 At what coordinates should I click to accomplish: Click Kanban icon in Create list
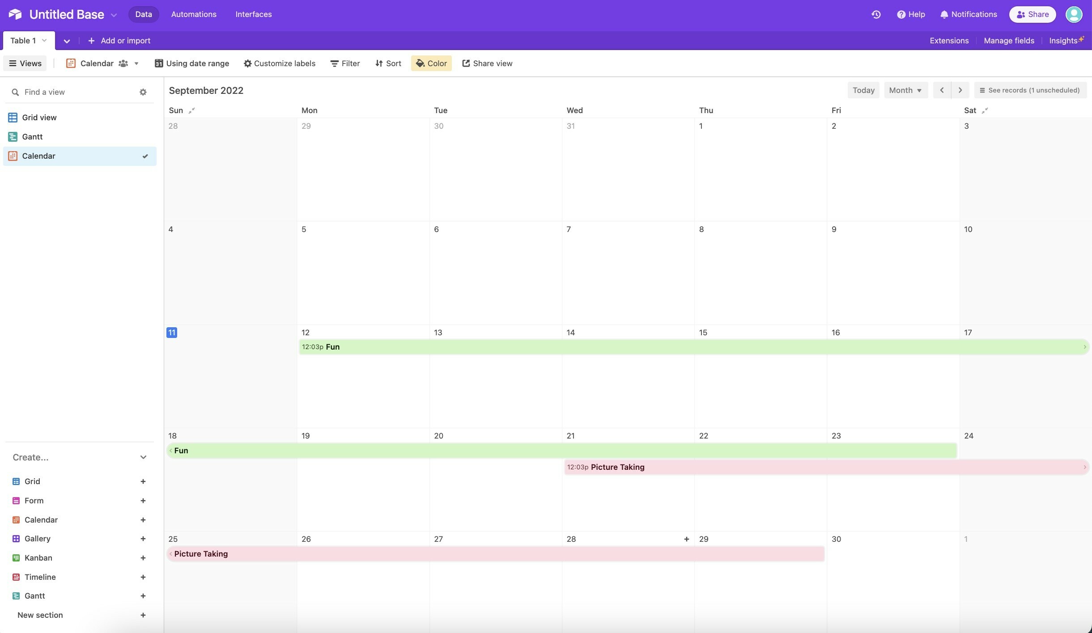click(16, 558)
